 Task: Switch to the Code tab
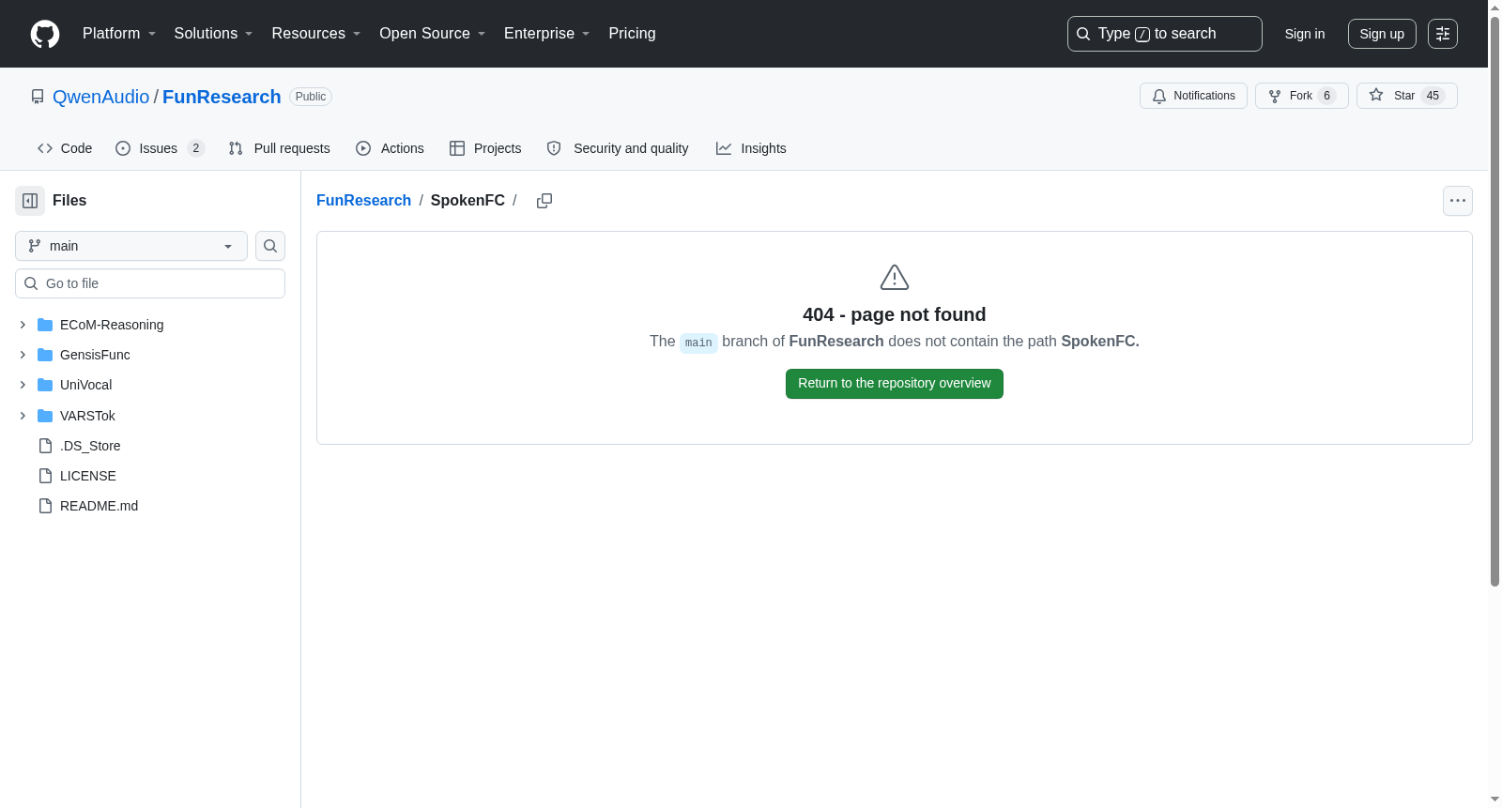pos(65,148)
